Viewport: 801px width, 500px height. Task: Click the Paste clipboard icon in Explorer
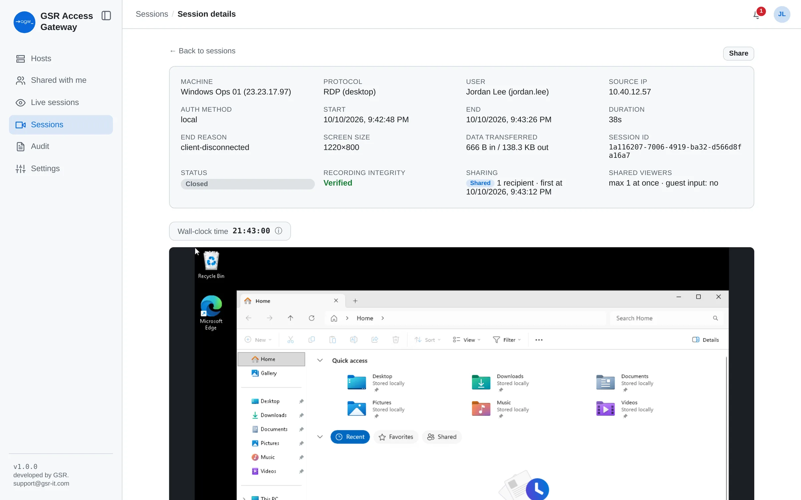point(332,340)
